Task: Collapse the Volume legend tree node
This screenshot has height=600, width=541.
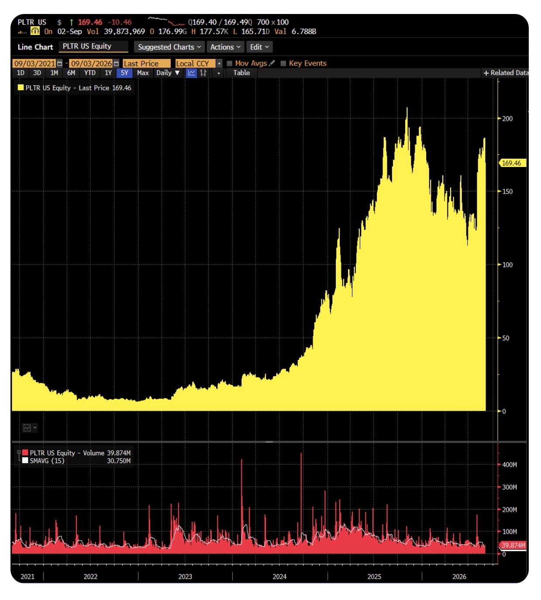Action: pos(19,452)
